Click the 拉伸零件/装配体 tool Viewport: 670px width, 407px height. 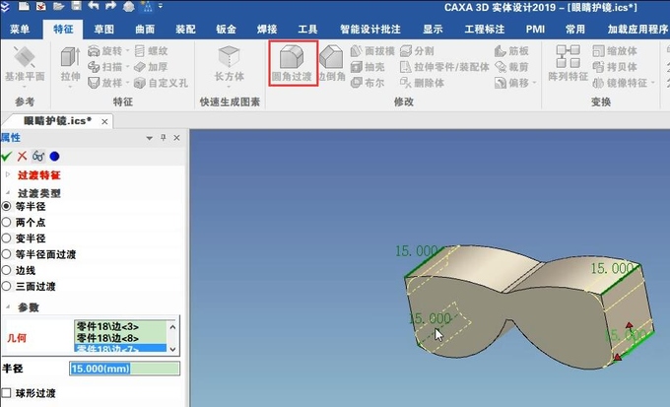tap(444, 67)
